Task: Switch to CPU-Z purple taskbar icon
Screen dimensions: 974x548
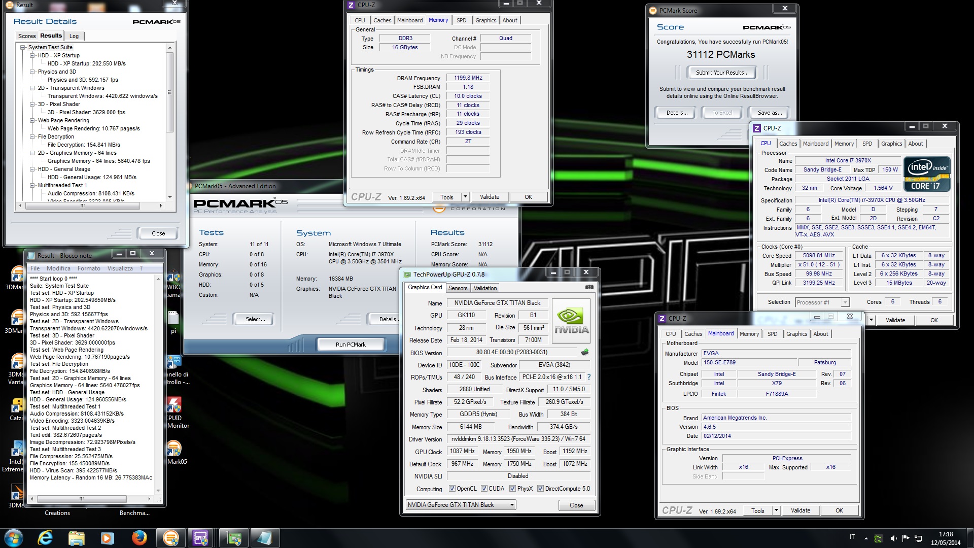Action: 201,537
